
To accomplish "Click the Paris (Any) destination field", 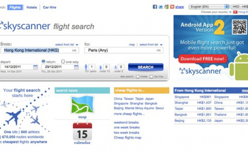I will [124, 50].
